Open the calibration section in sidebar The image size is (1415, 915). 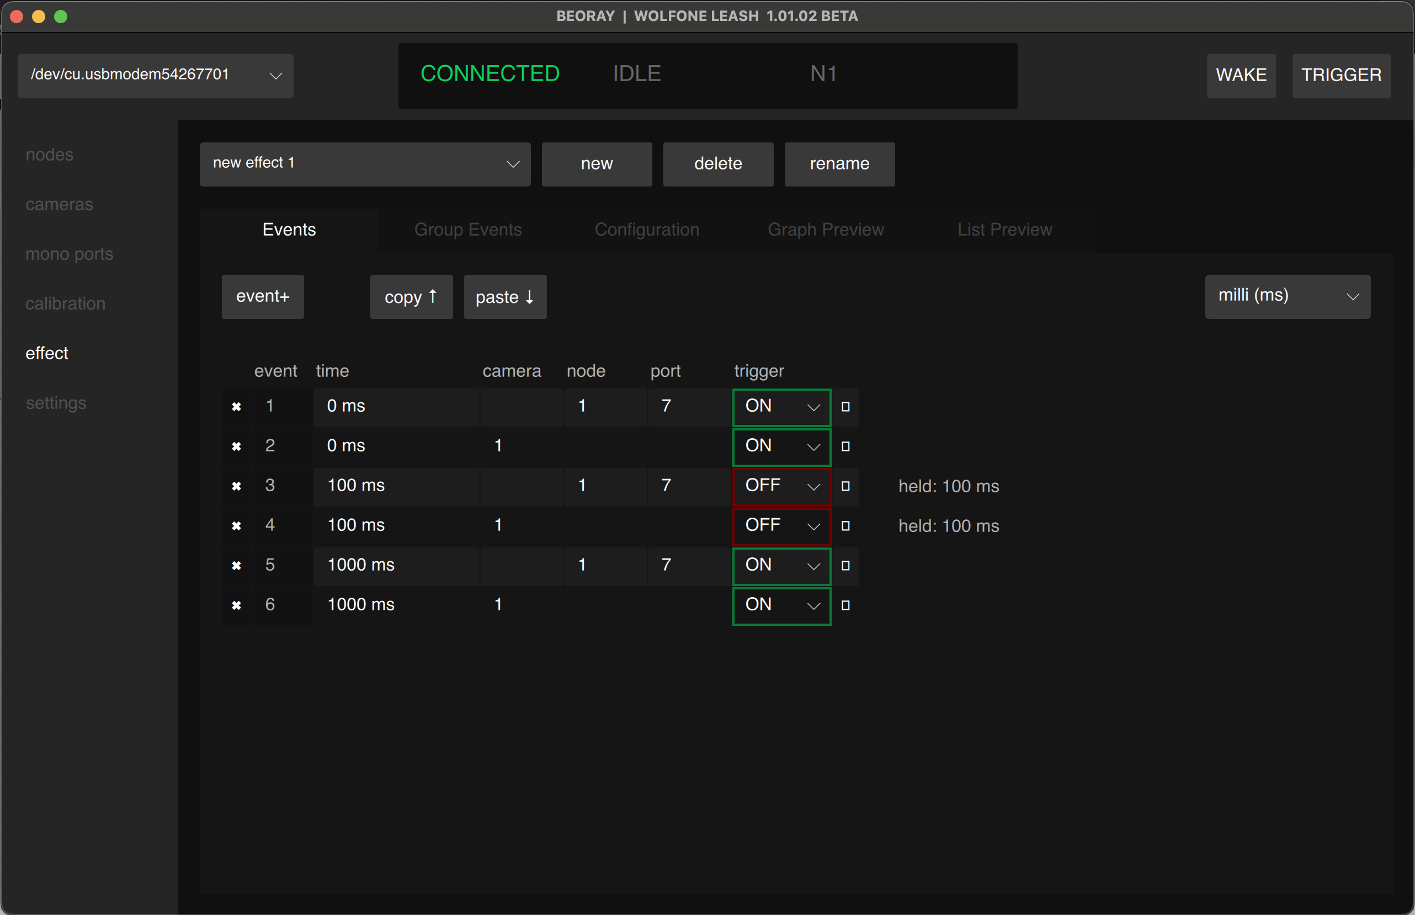coord(65,304)
